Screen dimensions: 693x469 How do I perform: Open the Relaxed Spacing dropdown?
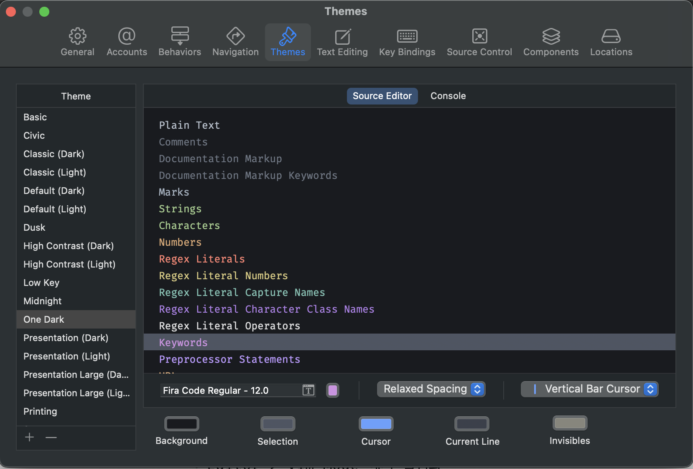point(431,389)
